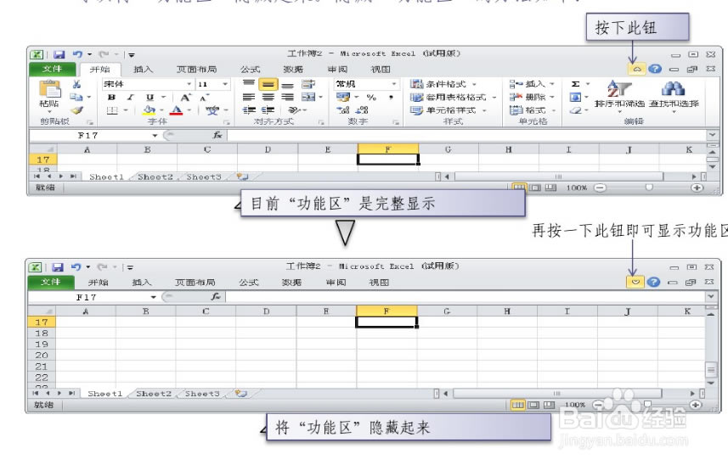Toggle Bottom Align button
The image size is (728, 465).
pos(288,84)
